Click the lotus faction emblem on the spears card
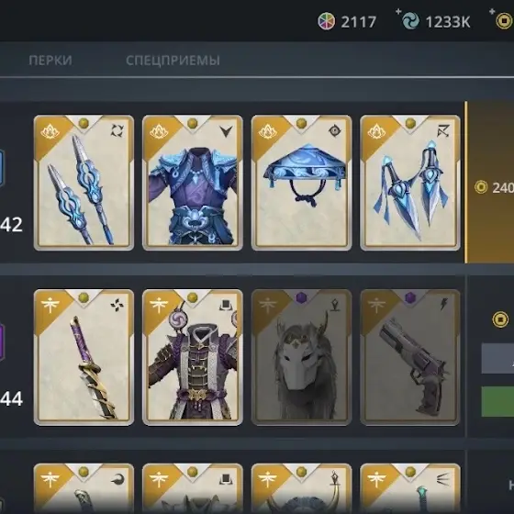The image size is (514, 514). coord(50,131)
